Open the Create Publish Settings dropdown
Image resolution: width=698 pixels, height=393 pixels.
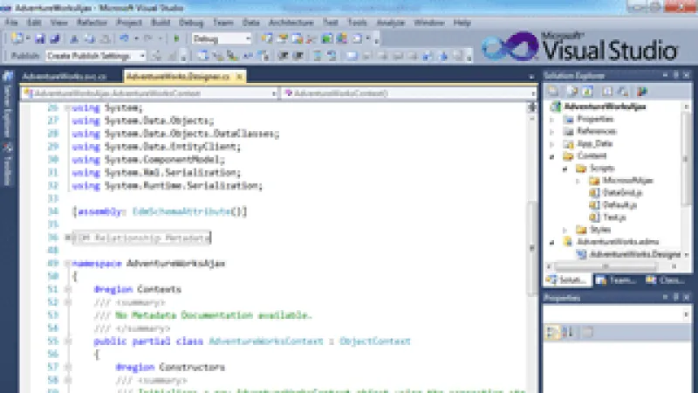(x=96, y=56)
